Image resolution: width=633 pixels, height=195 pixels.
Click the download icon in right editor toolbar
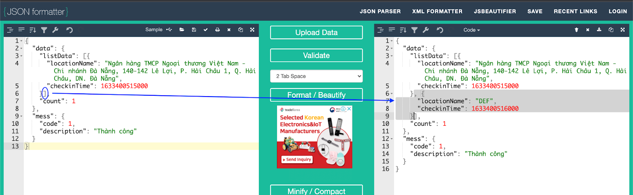click(x=599, y=30)
